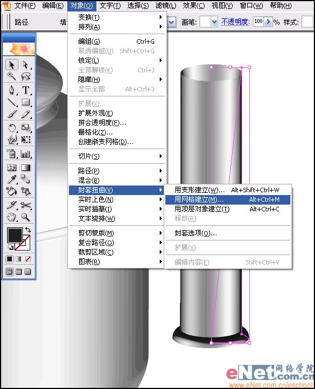Choose the Magic Wand tool
This screenshot has height=389, width=315.
click(x=11, y=76)
